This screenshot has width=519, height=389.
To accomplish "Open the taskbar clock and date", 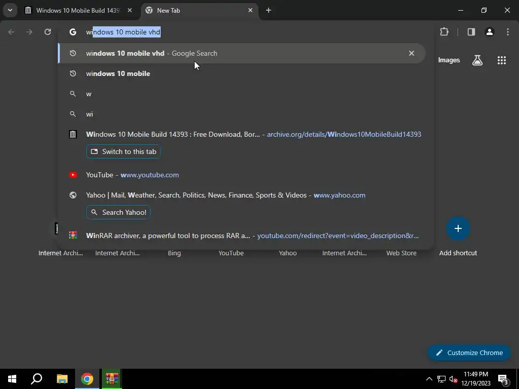I will pos(475,379).
